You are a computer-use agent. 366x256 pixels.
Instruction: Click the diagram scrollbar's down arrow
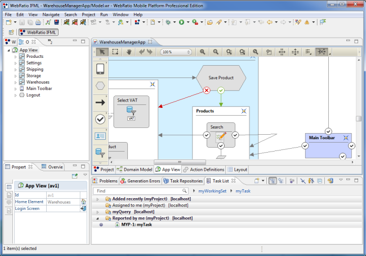click(359, 156)
